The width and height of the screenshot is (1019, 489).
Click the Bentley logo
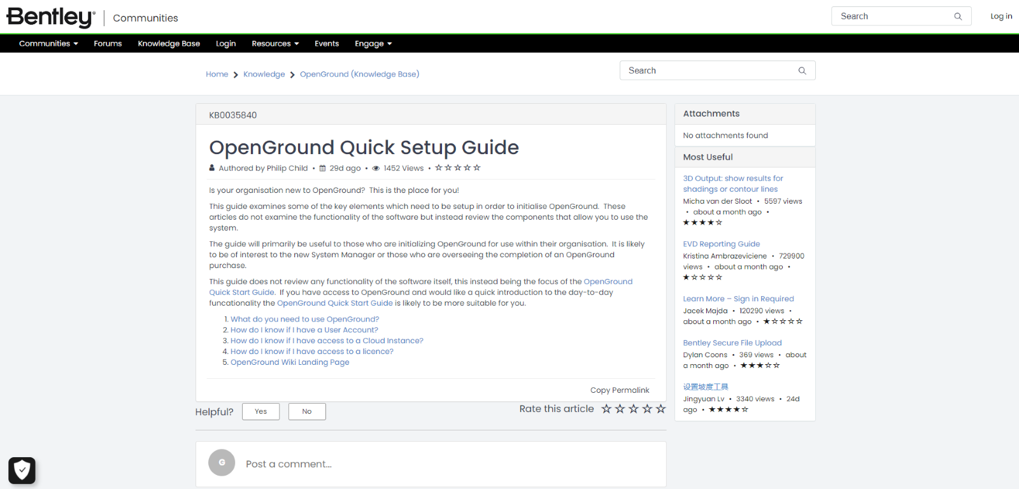tap(51, 17)
